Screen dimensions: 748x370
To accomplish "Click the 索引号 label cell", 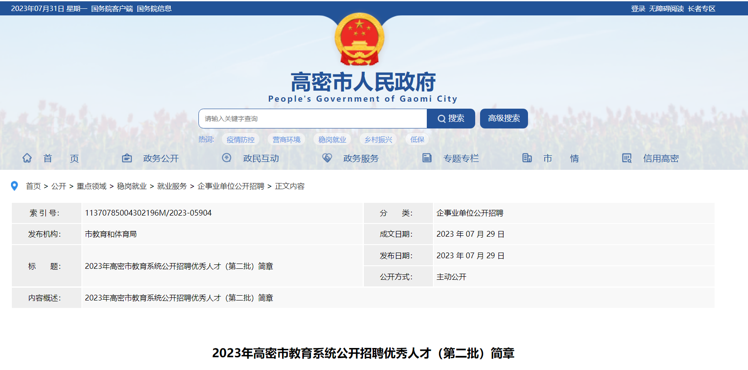I will coord(46,213).
